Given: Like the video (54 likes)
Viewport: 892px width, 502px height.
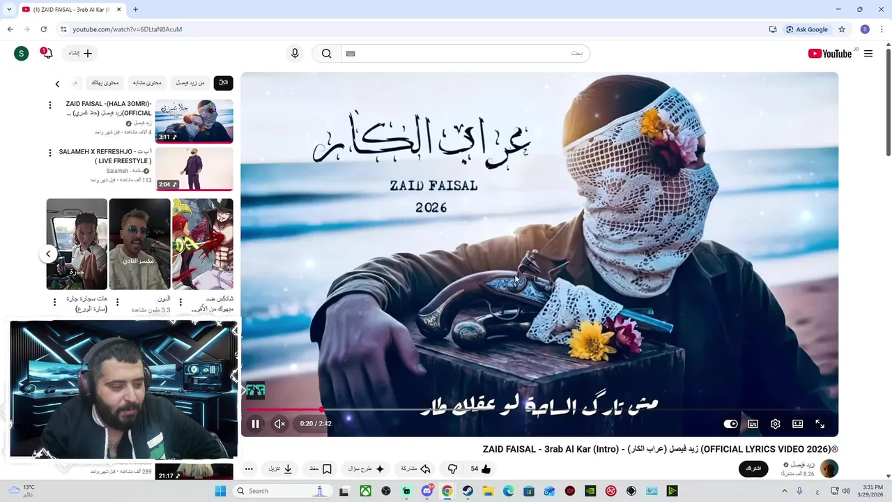Looking at the screenshot, I should (481, 469).
